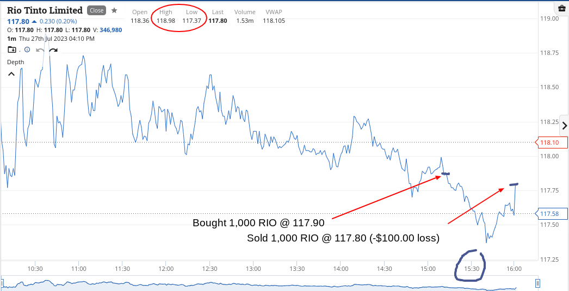Click the 15:00 time axis label
The width and height of the screenshot is (569, 291).
tap(427, 269)
